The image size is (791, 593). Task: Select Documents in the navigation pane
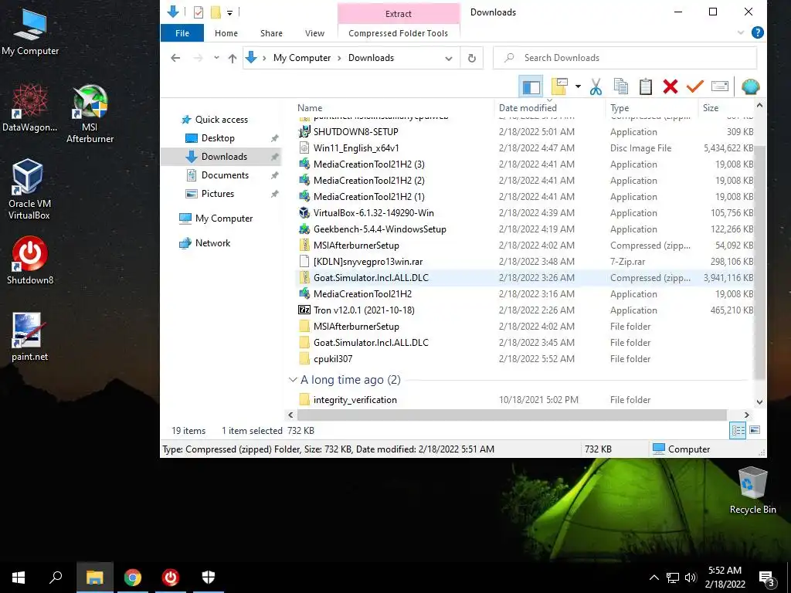225,175
